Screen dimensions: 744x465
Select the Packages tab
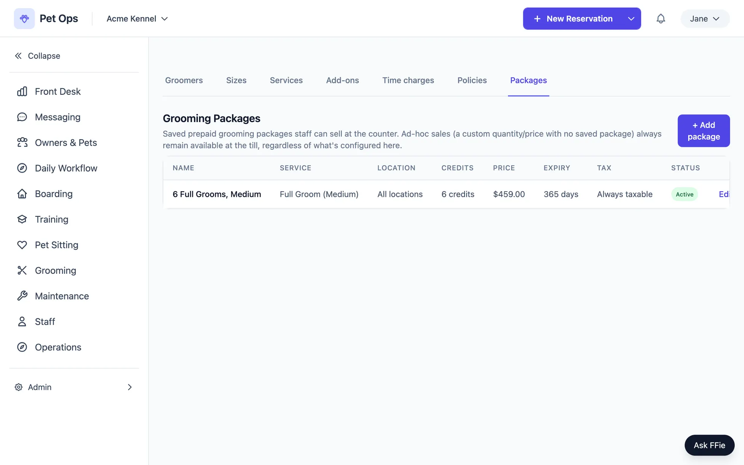point(528,80)
